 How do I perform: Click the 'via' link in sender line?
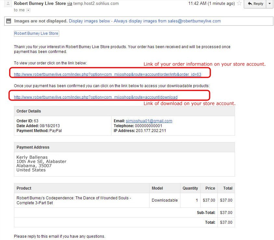(70, 4)
